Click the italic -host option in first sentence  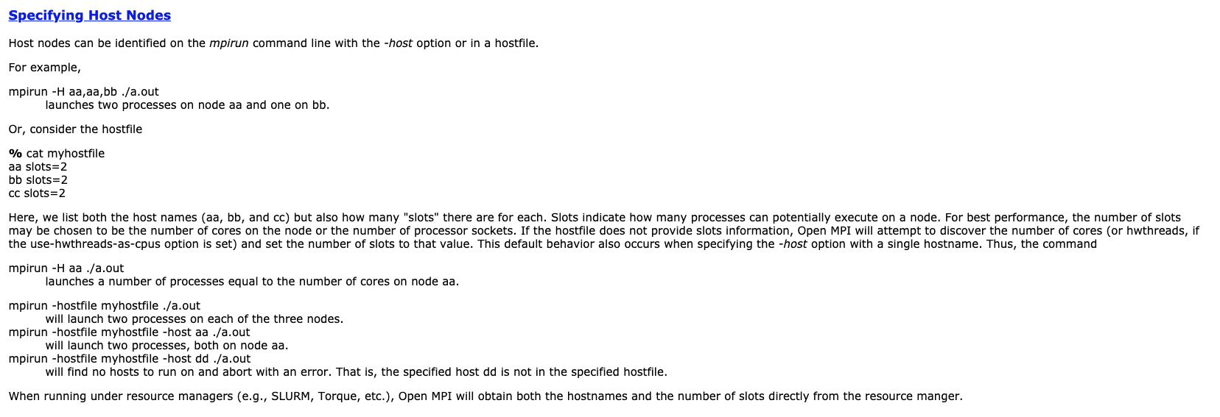[398, 43]
